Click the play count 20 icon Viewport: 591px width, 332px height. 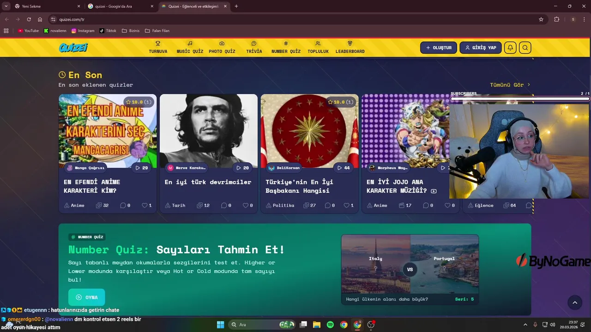coord(242,168)
